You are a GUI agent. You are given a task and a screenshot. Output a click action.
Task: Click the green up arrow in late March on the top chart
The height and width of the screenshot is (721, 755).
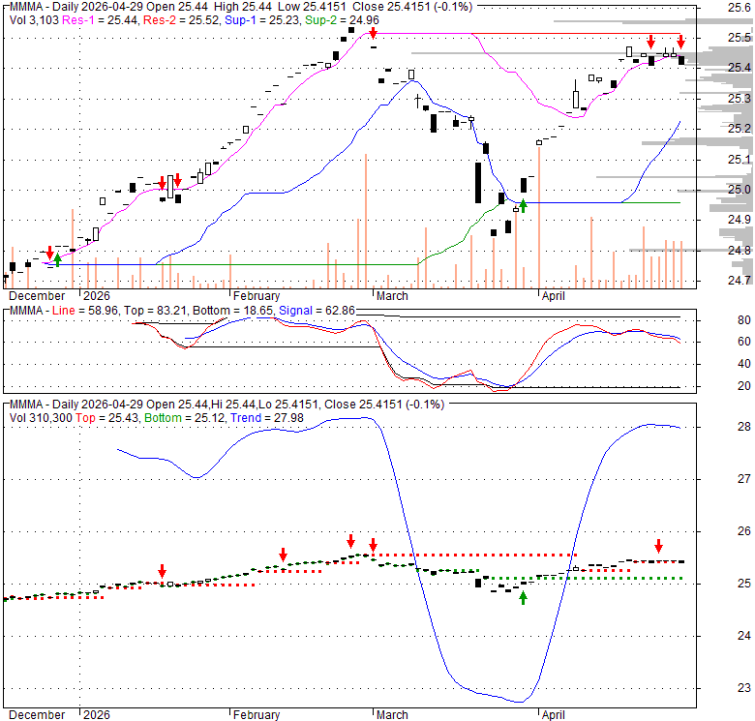[523, 205]
